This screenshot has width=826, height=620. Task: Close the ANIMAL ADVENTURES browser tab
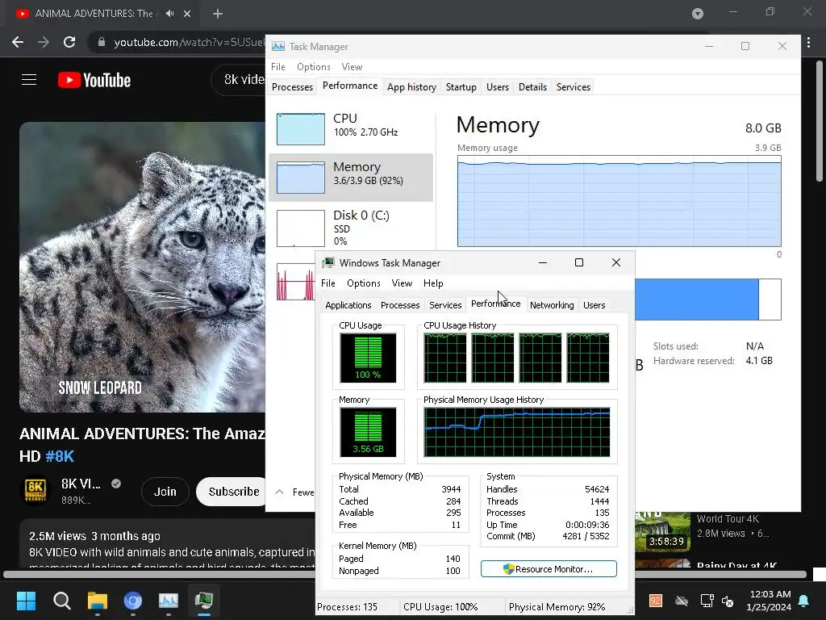click(x=187, y=14)
